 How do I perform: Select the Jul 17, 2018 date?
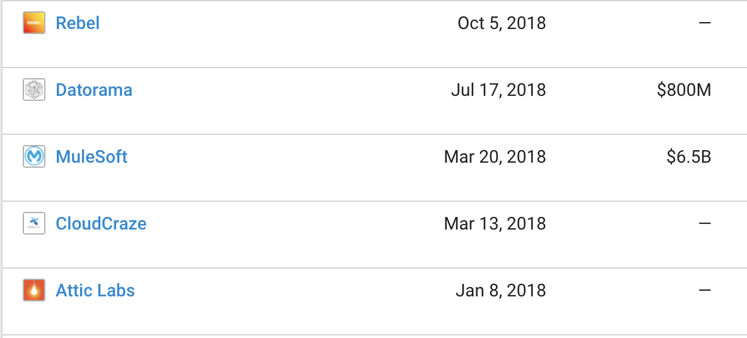498,90
